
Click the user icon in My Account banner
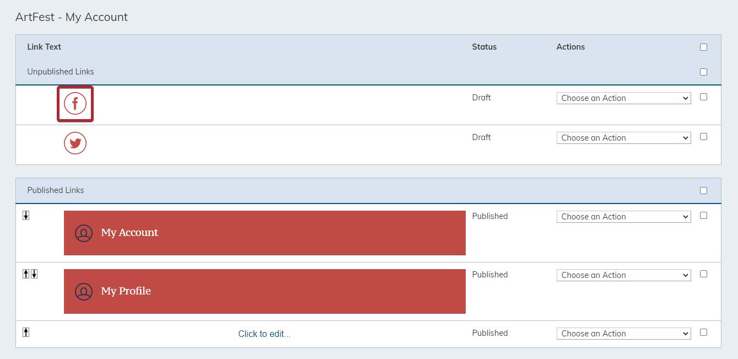pyautogui.click(x=84, y=233)
